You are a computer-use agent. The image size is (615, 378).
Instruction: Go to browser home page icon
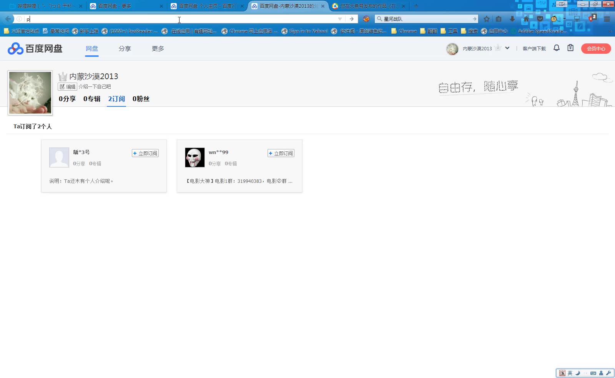coord(526,19)
